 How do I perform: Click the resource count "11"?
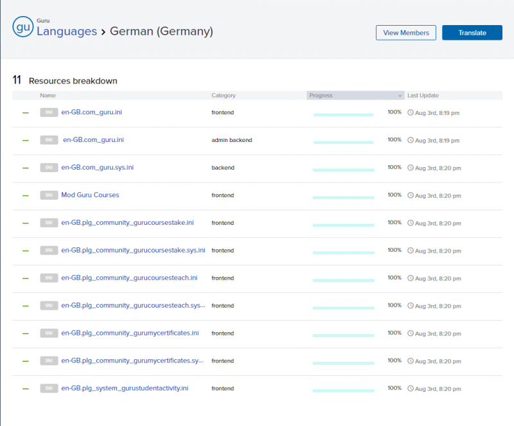(17, 80)
